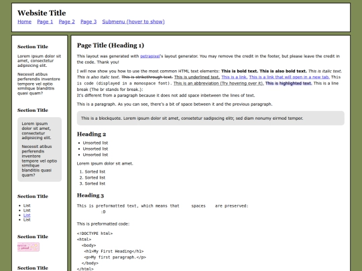This screenshot has height=271, width=362.
Task: Click the blockquote starting 'This is a blockquote'
Action: (x=210, y=118)
